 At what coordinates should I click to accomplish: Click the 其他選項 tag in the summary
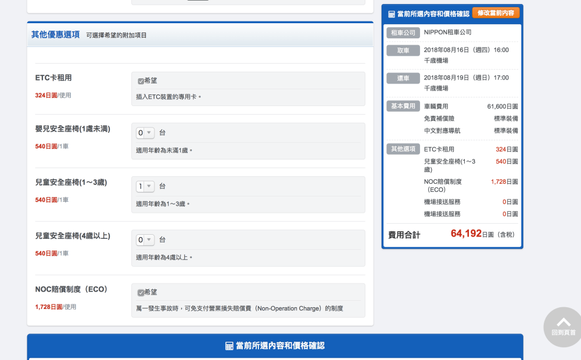click(403, 150)
